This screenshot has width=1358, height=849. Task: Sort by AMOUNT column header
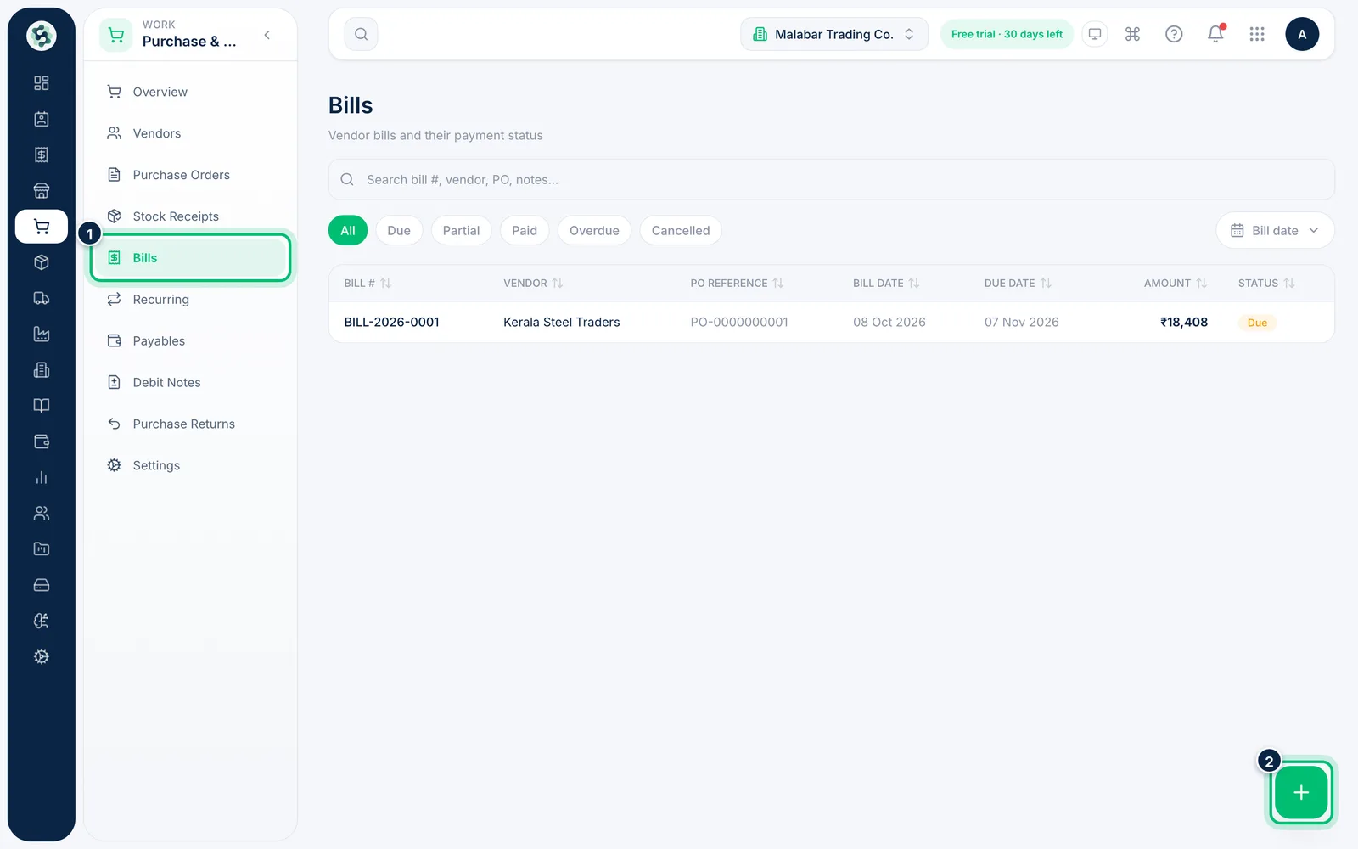pos(1176,283)
